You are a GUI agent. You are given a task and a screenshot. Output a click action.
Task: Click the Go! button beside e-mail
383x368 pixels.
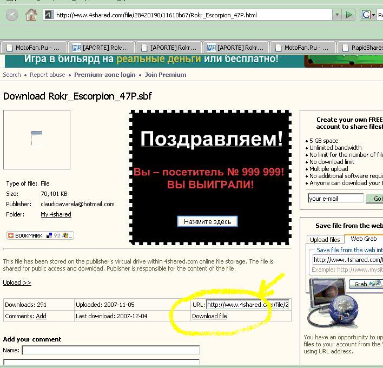pos(375,199)
